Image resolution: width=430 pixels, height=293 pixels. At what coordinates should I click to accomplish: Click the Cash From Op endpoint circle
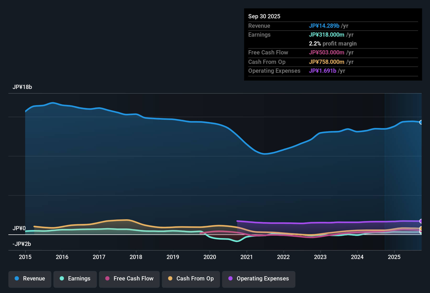point(421,228)
